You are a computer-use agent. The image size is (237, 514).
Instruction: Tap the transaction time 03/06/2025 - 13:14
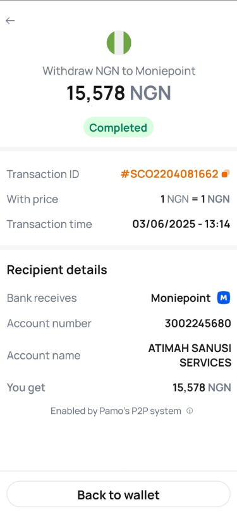181,224
